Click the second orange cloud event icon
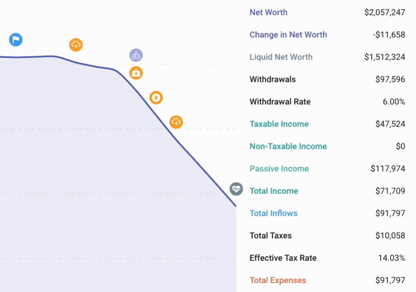 pos(176,122)
